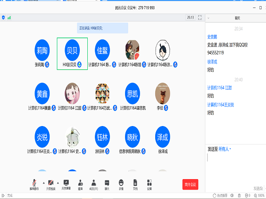Click the browser status bar sound icon
Screen dimensions: 266x199
232,195
